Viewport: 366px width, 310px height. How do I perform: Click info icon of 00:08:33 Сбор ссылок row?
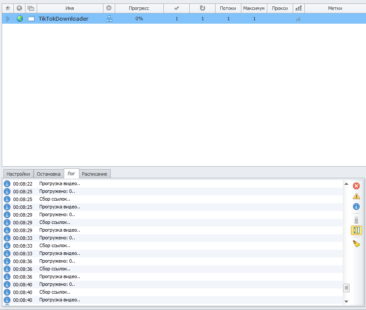(7, 246)
